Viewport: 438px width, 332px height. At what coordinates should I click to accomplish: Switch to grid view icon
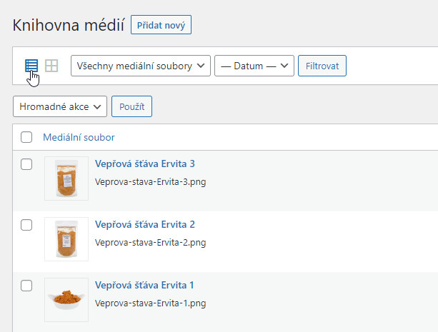51,66
